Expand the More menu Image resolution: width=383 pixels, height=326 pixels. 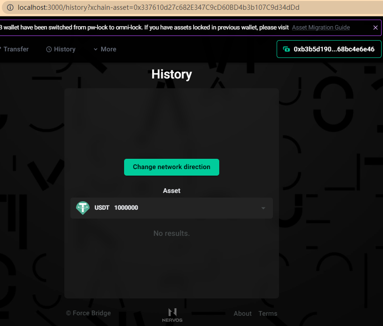(105, 49)
